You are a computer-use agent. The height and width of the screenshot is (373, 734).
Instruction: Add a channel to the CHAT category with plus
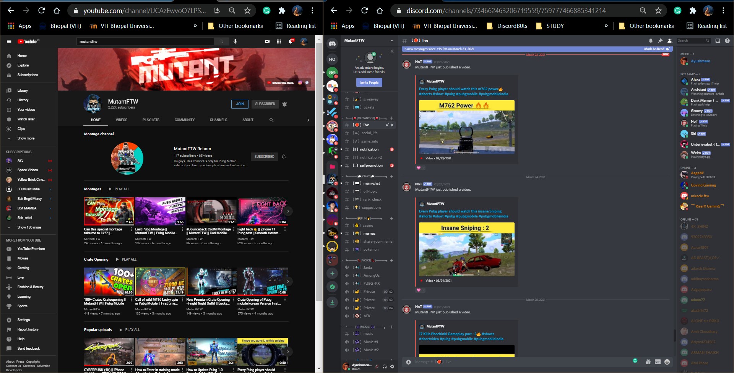391,177
